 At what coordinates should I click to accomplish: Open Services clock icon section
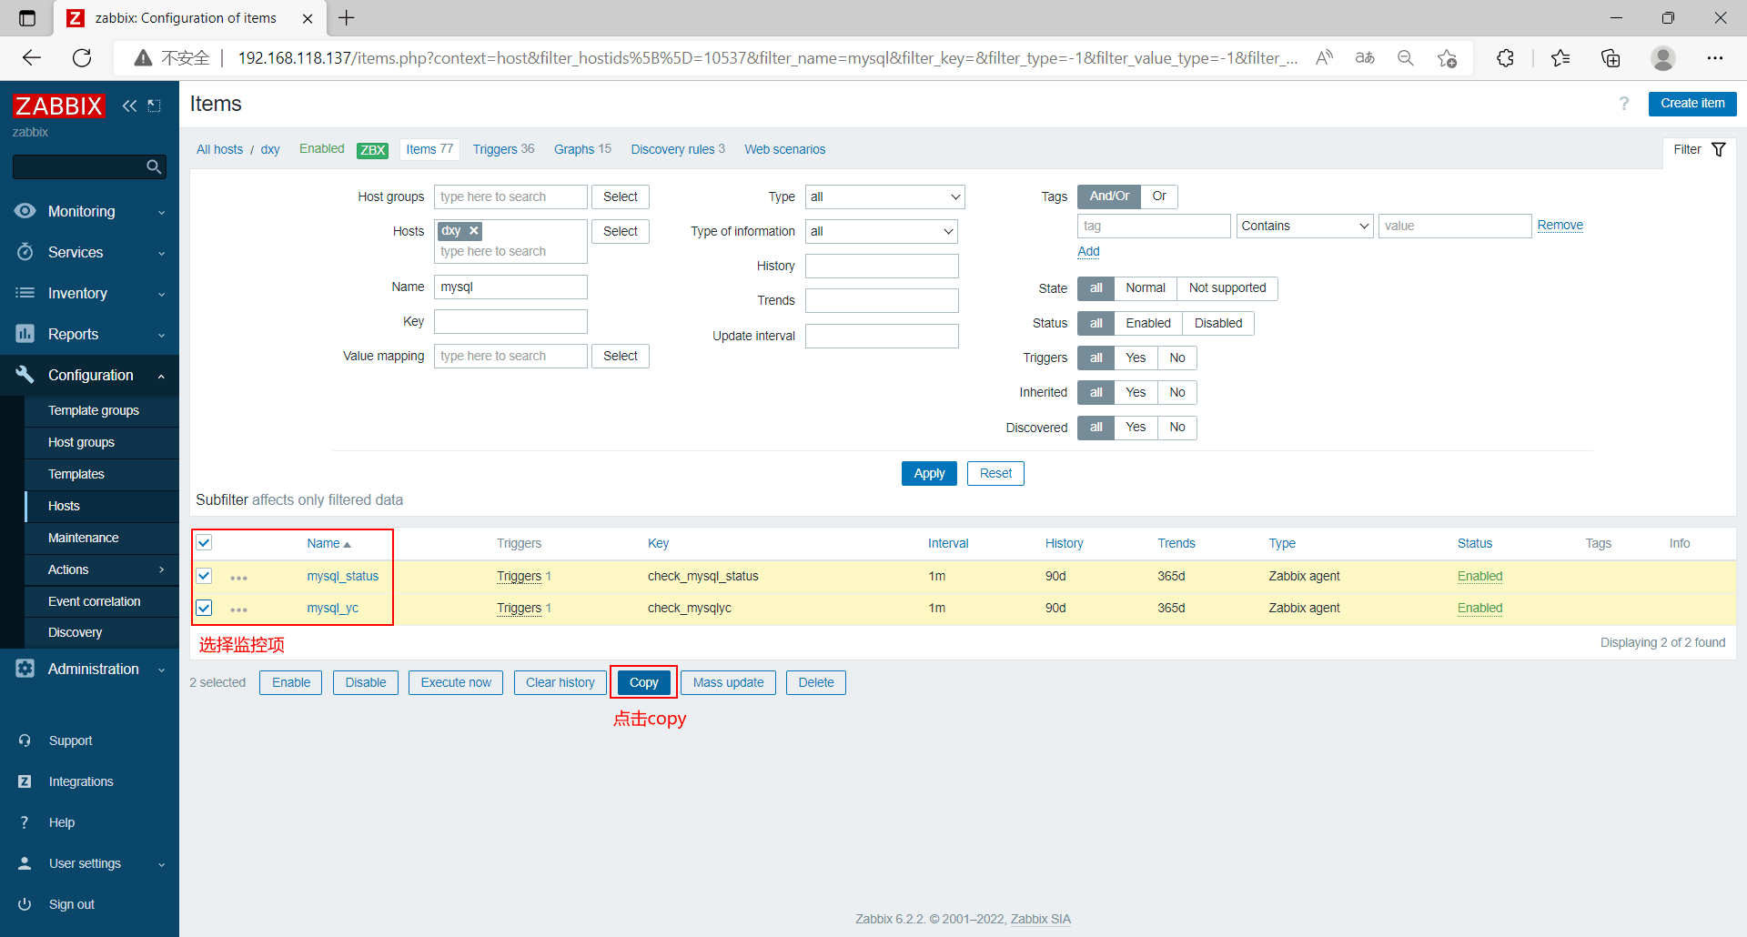(x=25, y=252)
